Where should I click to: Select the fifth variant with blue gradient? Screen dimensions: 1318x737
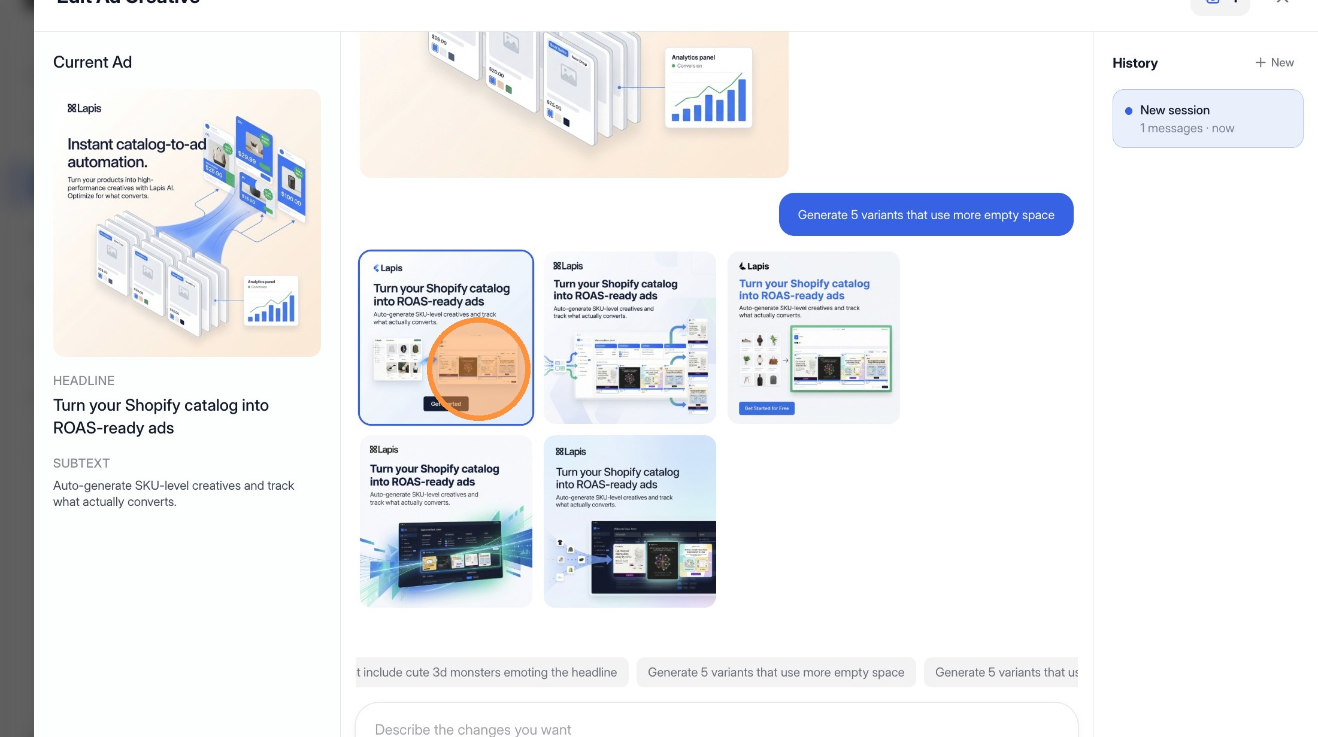coord(629,521)
